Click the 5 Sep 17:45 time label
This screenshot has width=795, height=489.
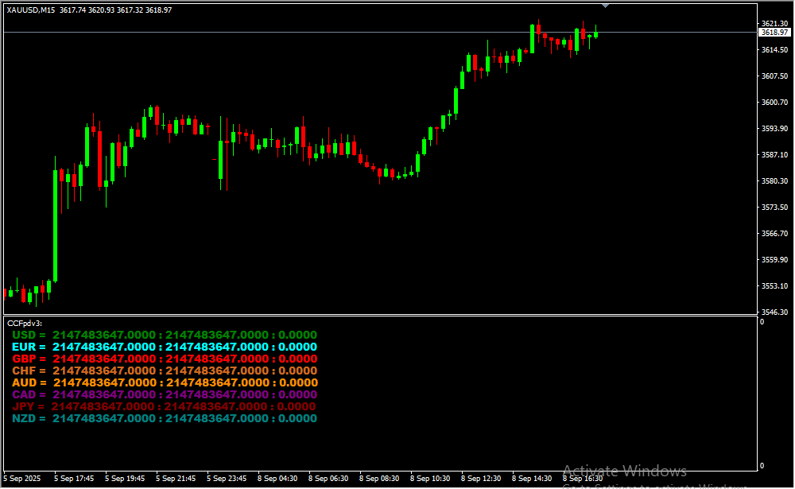click(74, 479)
